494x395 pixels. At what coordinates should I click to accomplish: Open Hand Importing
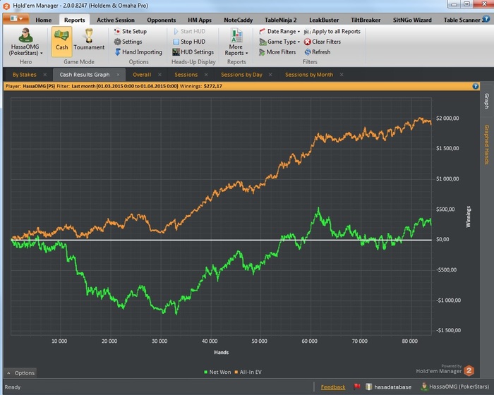[x=138, y=52]
